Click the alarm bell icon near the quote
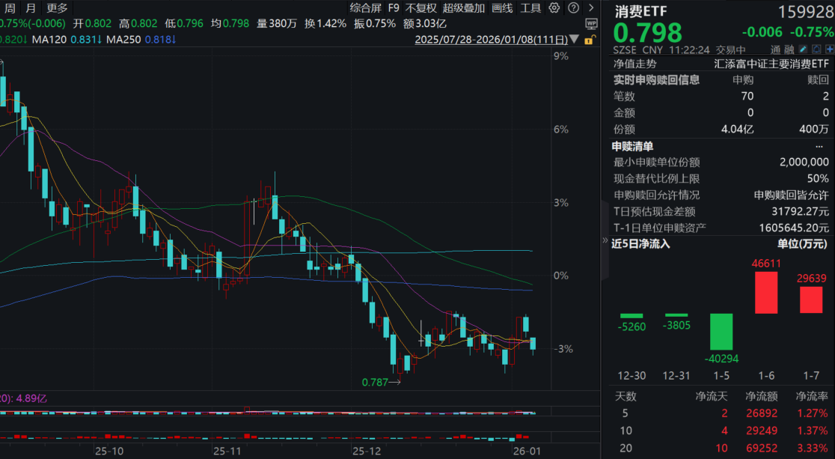 [816, 49]
